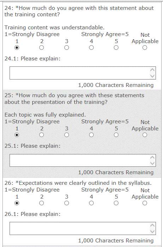Select rating 4 for question 26

click(x=92, y=203)
